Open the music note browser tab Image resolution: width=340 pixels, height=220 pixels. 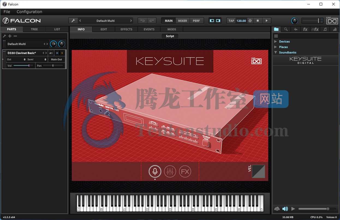point(325,29)
